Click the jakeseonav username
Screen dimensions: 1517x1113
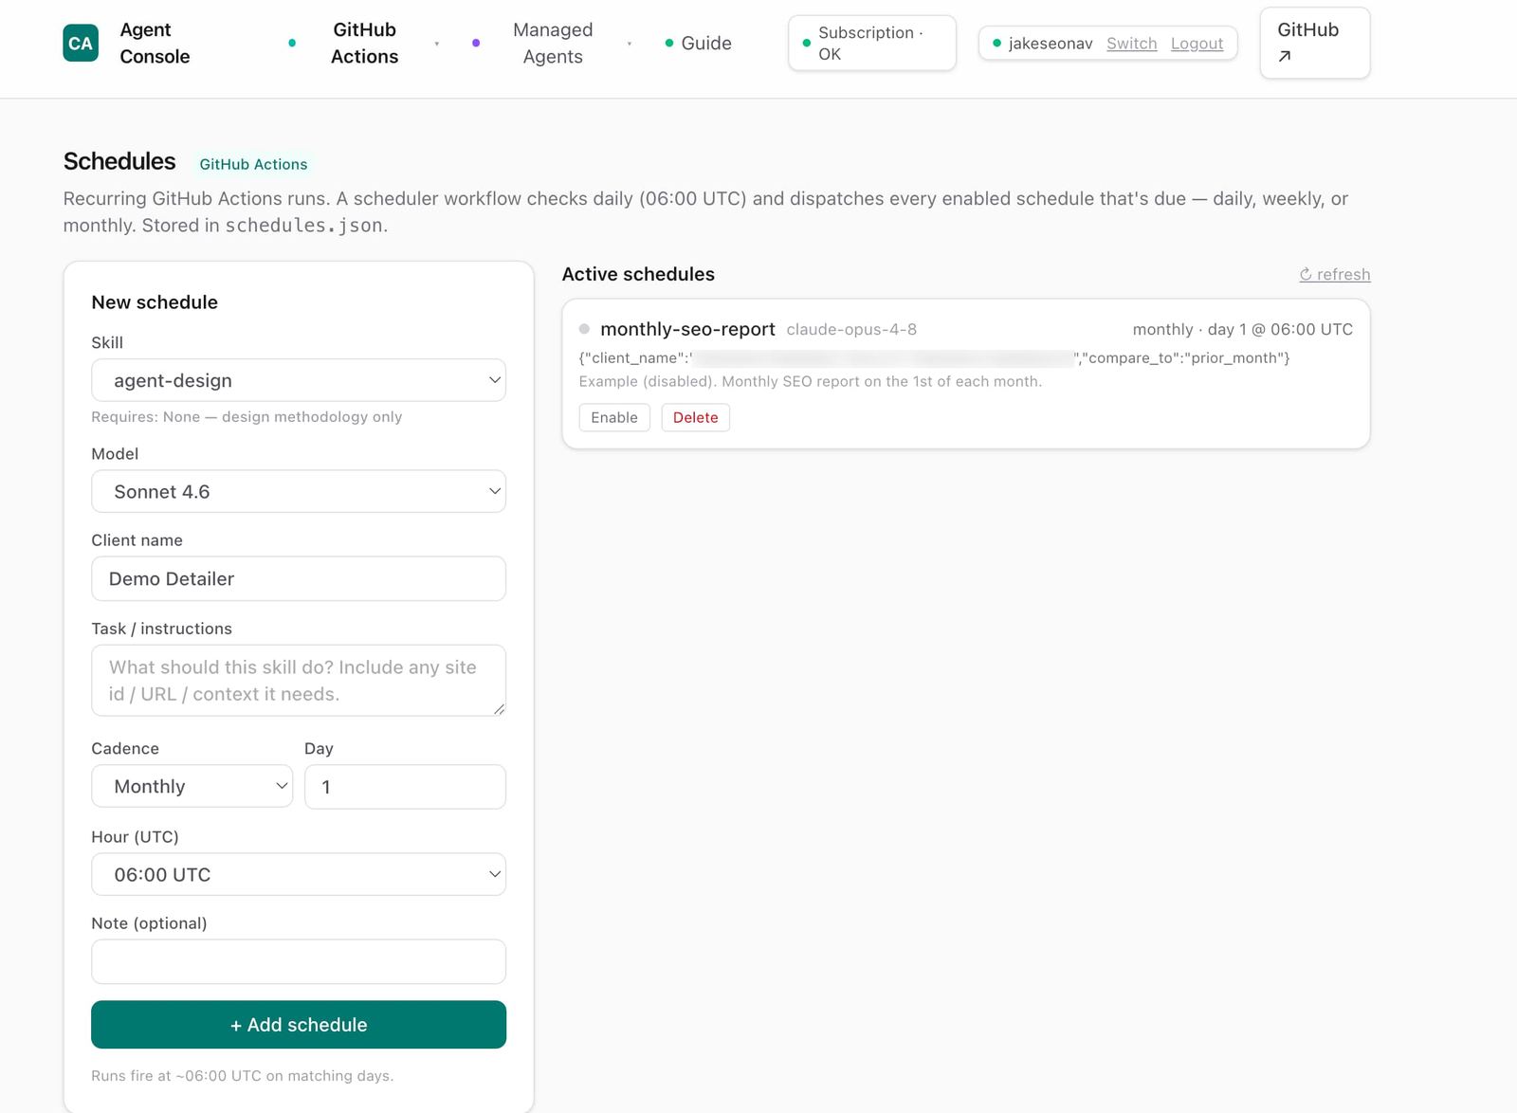[x=1051, y=44]
